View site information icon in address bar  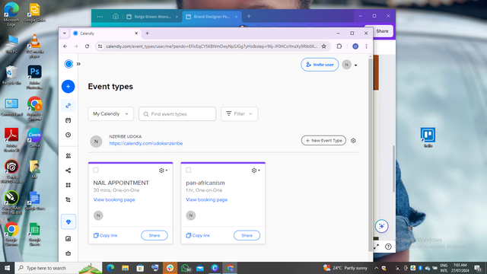(100, 46)
